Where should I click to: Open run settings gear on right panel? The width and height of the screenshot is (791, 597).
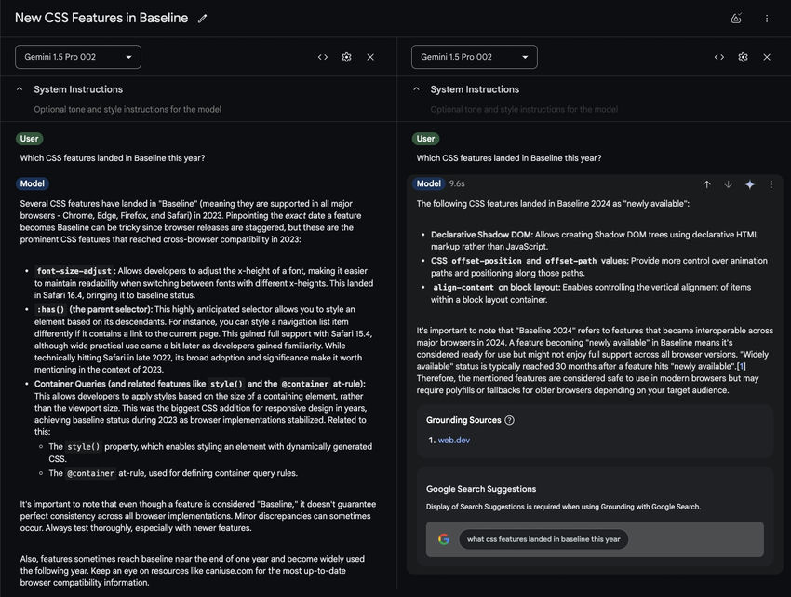click(743, 57)
